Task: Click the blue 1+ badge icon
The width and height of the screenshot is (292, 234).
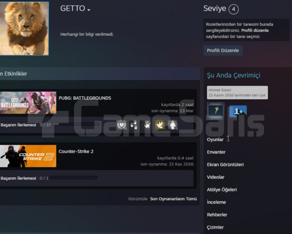Action: [238, 111]
